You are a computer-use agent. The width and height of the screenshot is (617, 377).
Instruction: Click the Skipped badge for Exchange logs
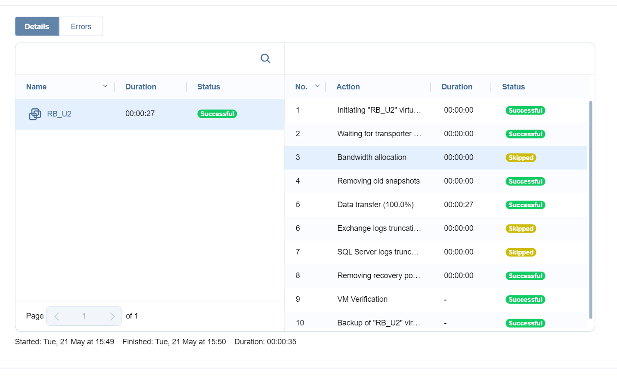(521, 229)
